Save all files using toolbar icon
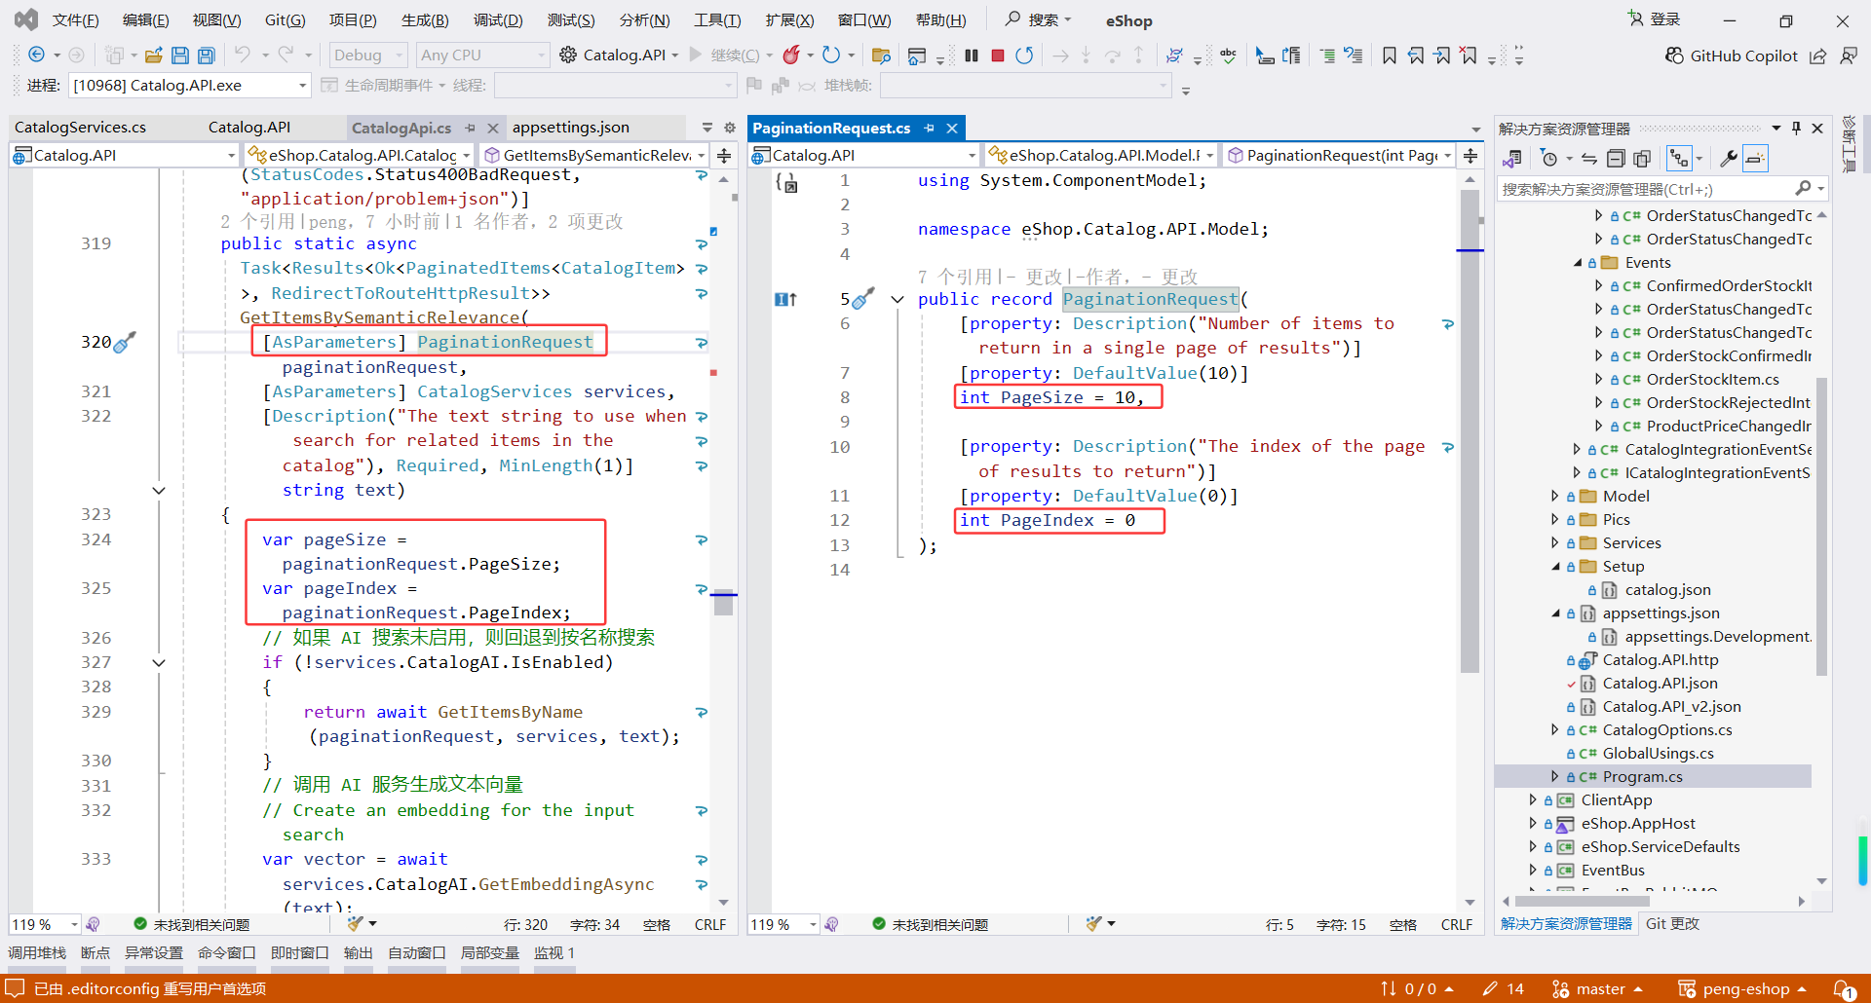 [206, 56]
